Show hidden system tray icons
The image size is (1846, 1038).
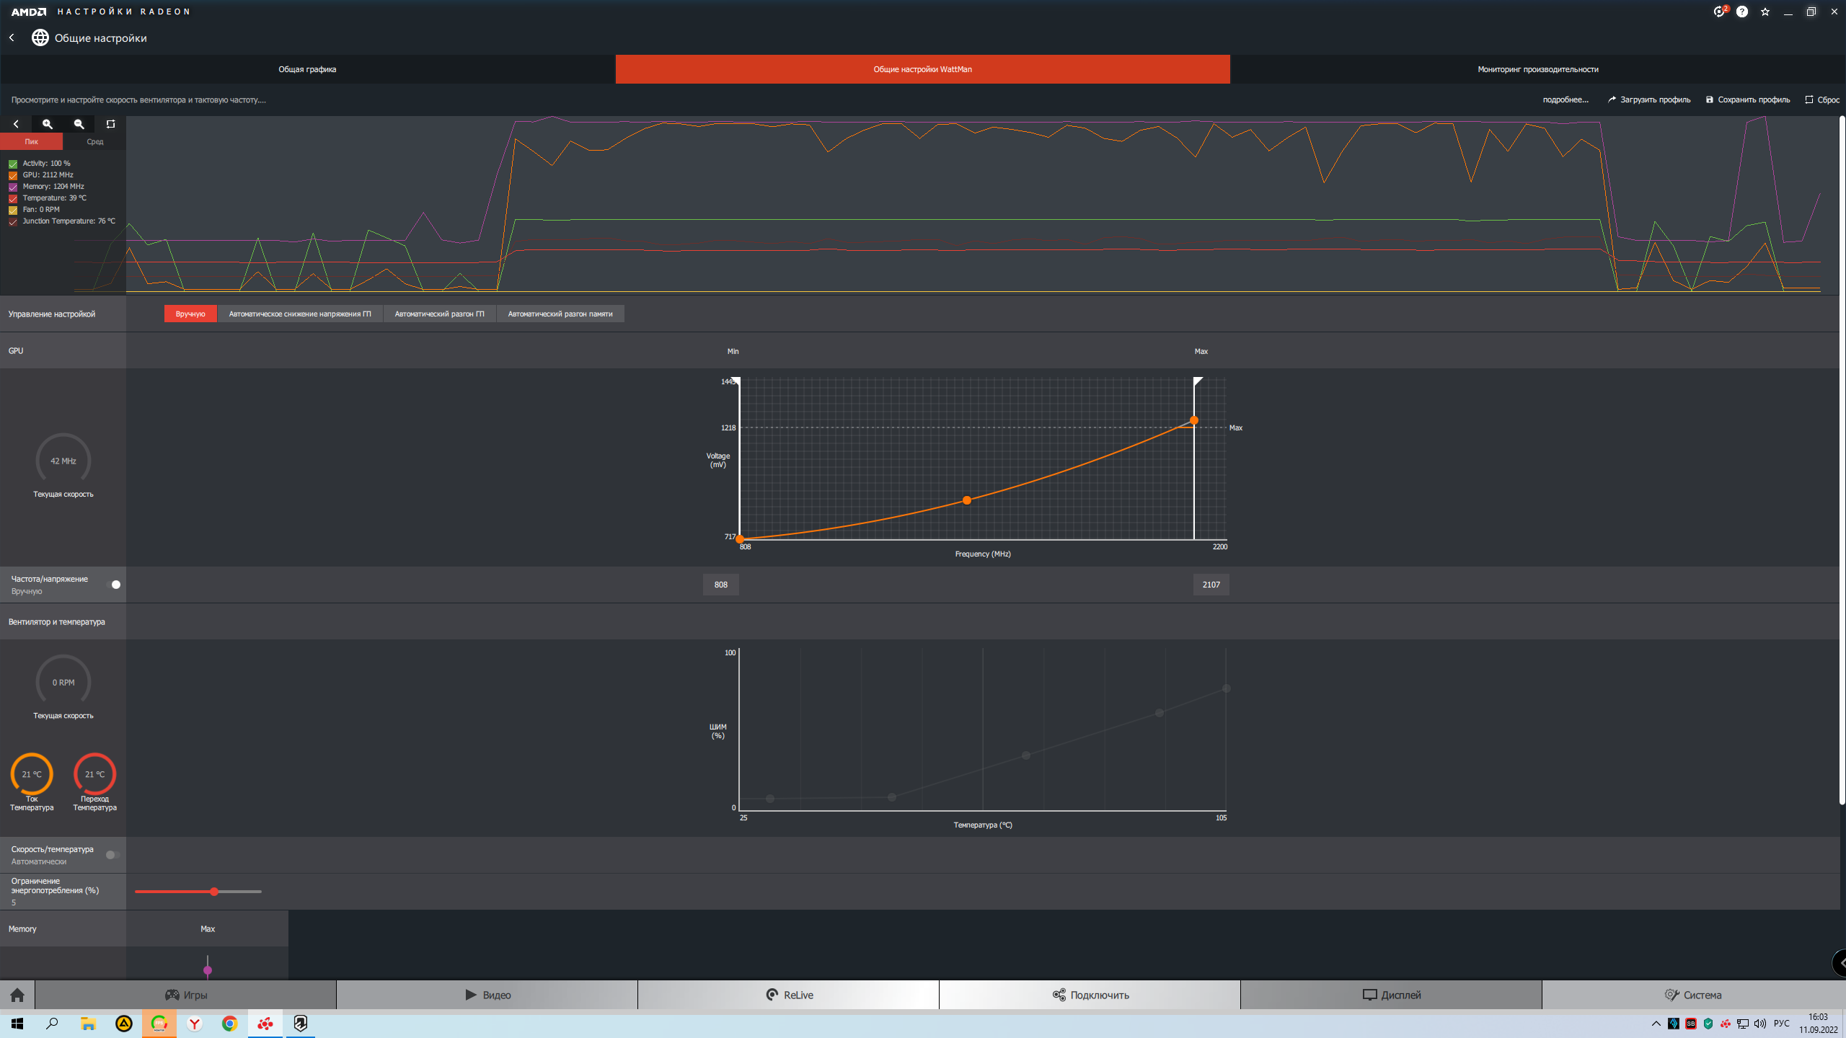tap(1656, 1024)
